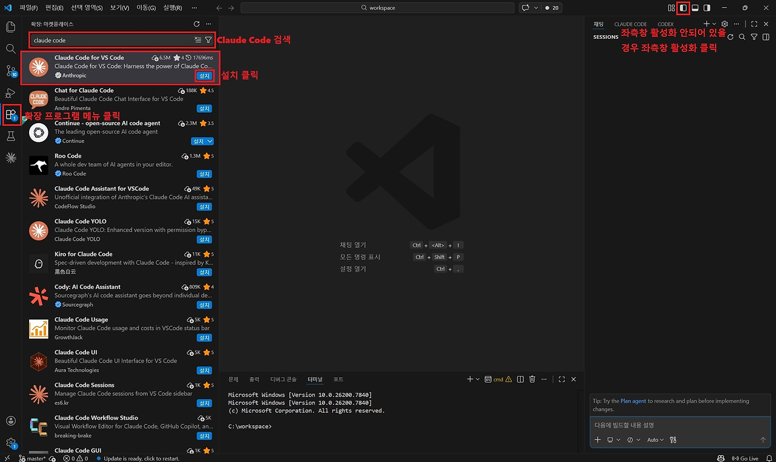Toggle the secondary side bar visibility
Viewport: 776px width, 462px height.
707,8
